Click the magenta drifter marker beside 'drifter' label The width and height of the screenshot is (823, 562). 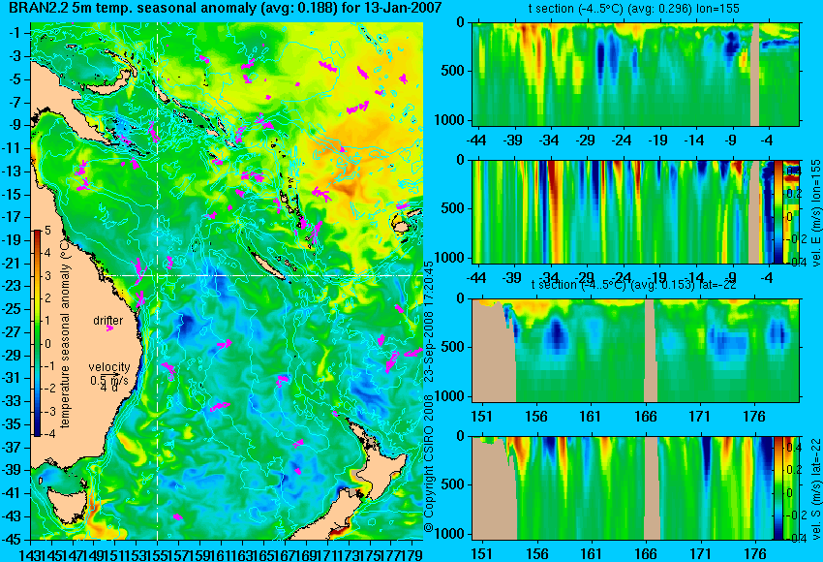109,328
